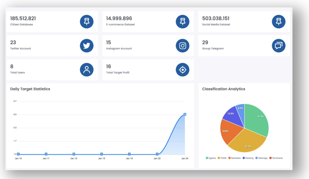Screen dimensions: 309x179
Task: Select the Jan 11 data point
Action: pyautogui.click(x=46, y=154)
